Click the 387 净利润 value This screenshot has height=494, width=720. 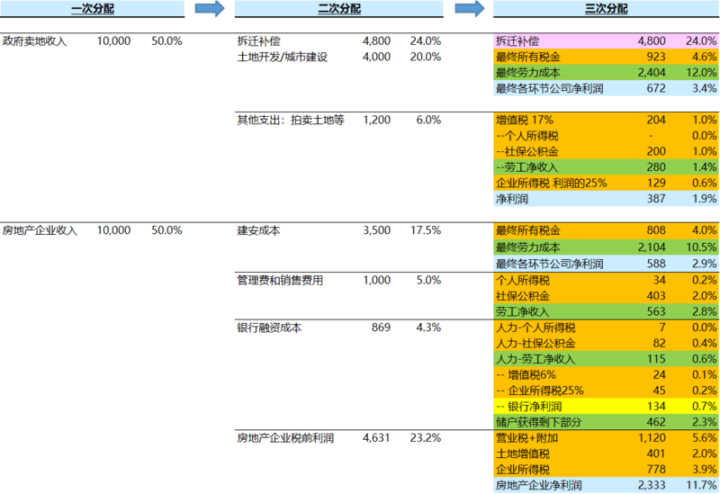coord(656,199)
